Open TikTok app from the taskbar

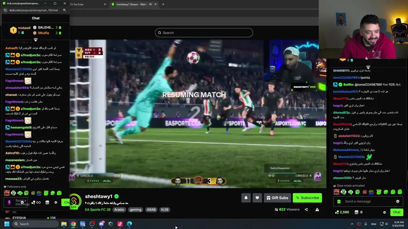coord(120,224)
